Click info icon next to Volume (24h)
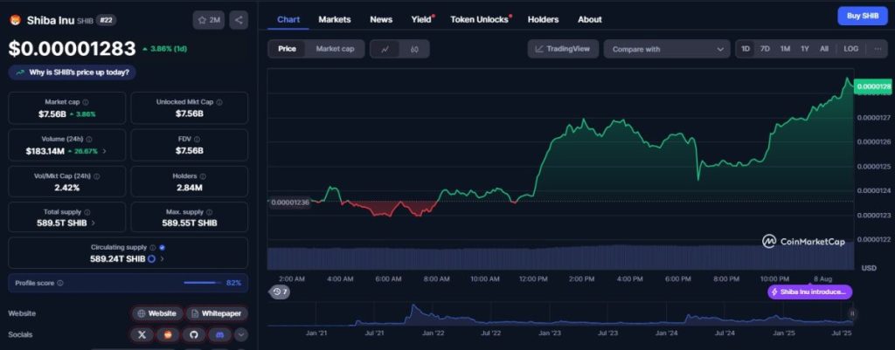This screenshot has height=350, width=895. click(89, 139)
